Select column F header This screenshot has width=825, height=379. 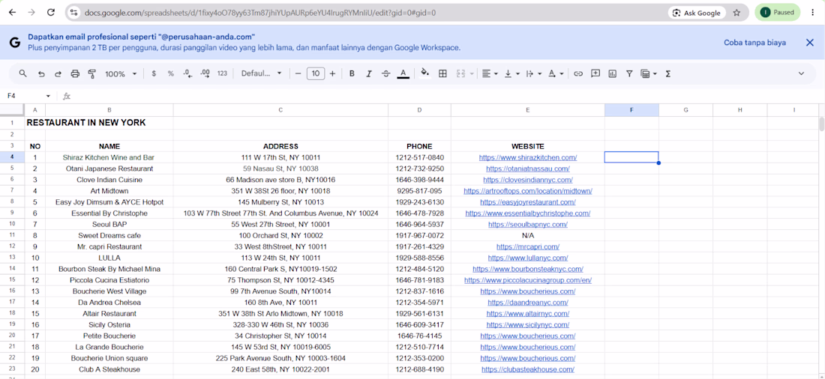tap(631, 110)
